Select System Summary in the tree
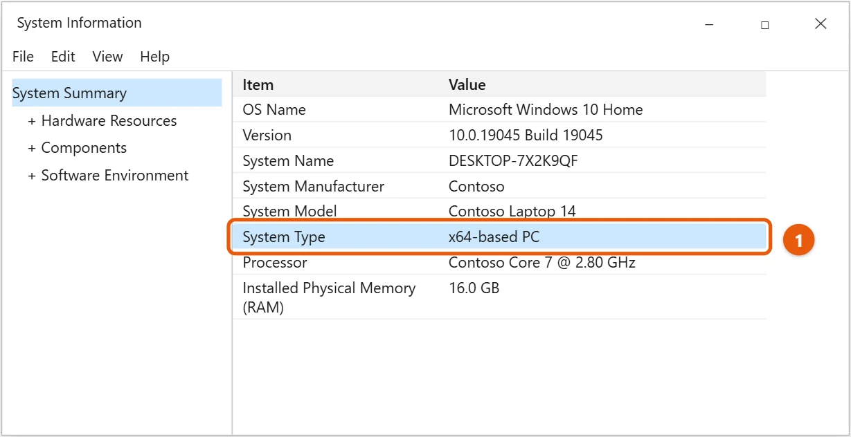The height and width of the screenshot is (437, 851). coord(117,93)
